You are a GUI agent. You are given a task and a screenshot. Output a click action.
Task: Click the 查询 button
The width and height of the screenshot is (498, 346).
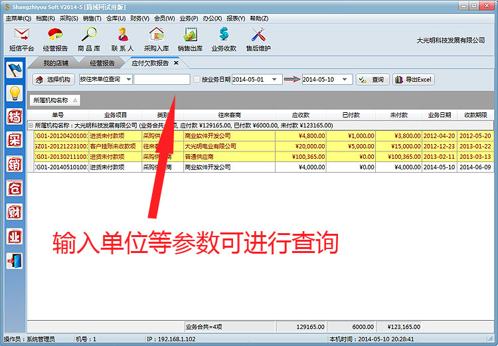click(372, 80)
